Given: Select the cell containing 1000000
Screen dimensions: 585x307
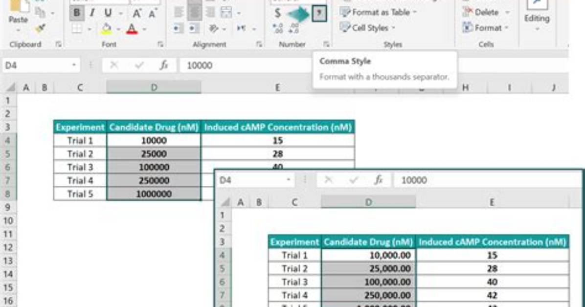Looking at the screenshot, I should coord(154,194).
